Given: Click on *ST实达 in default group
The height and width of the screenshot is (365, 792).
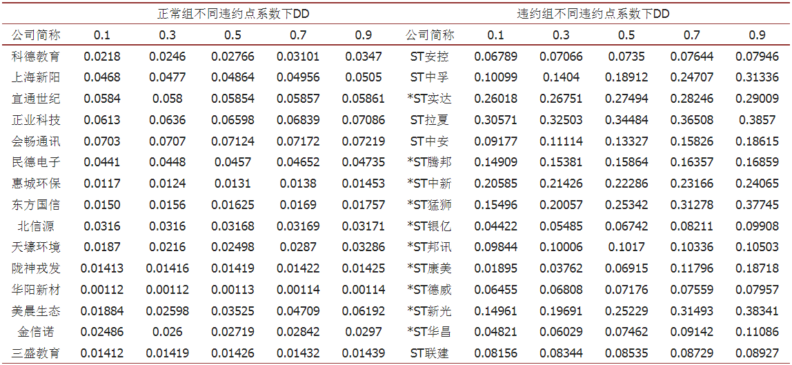Looking at the screenshot, I should 429,99.
